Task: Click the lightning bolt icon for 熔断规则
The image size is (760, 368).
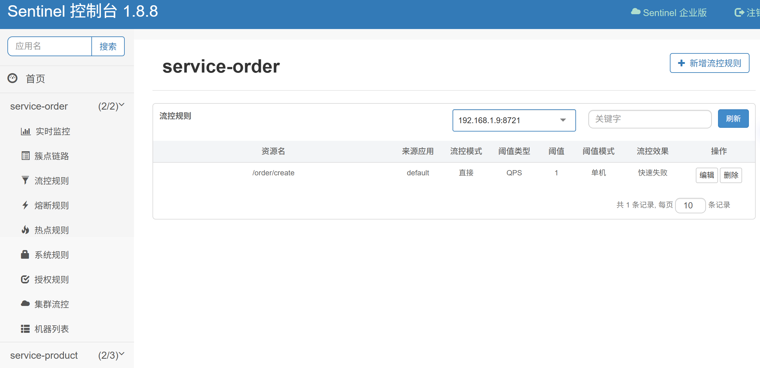Action: click(x=25, y=205)
